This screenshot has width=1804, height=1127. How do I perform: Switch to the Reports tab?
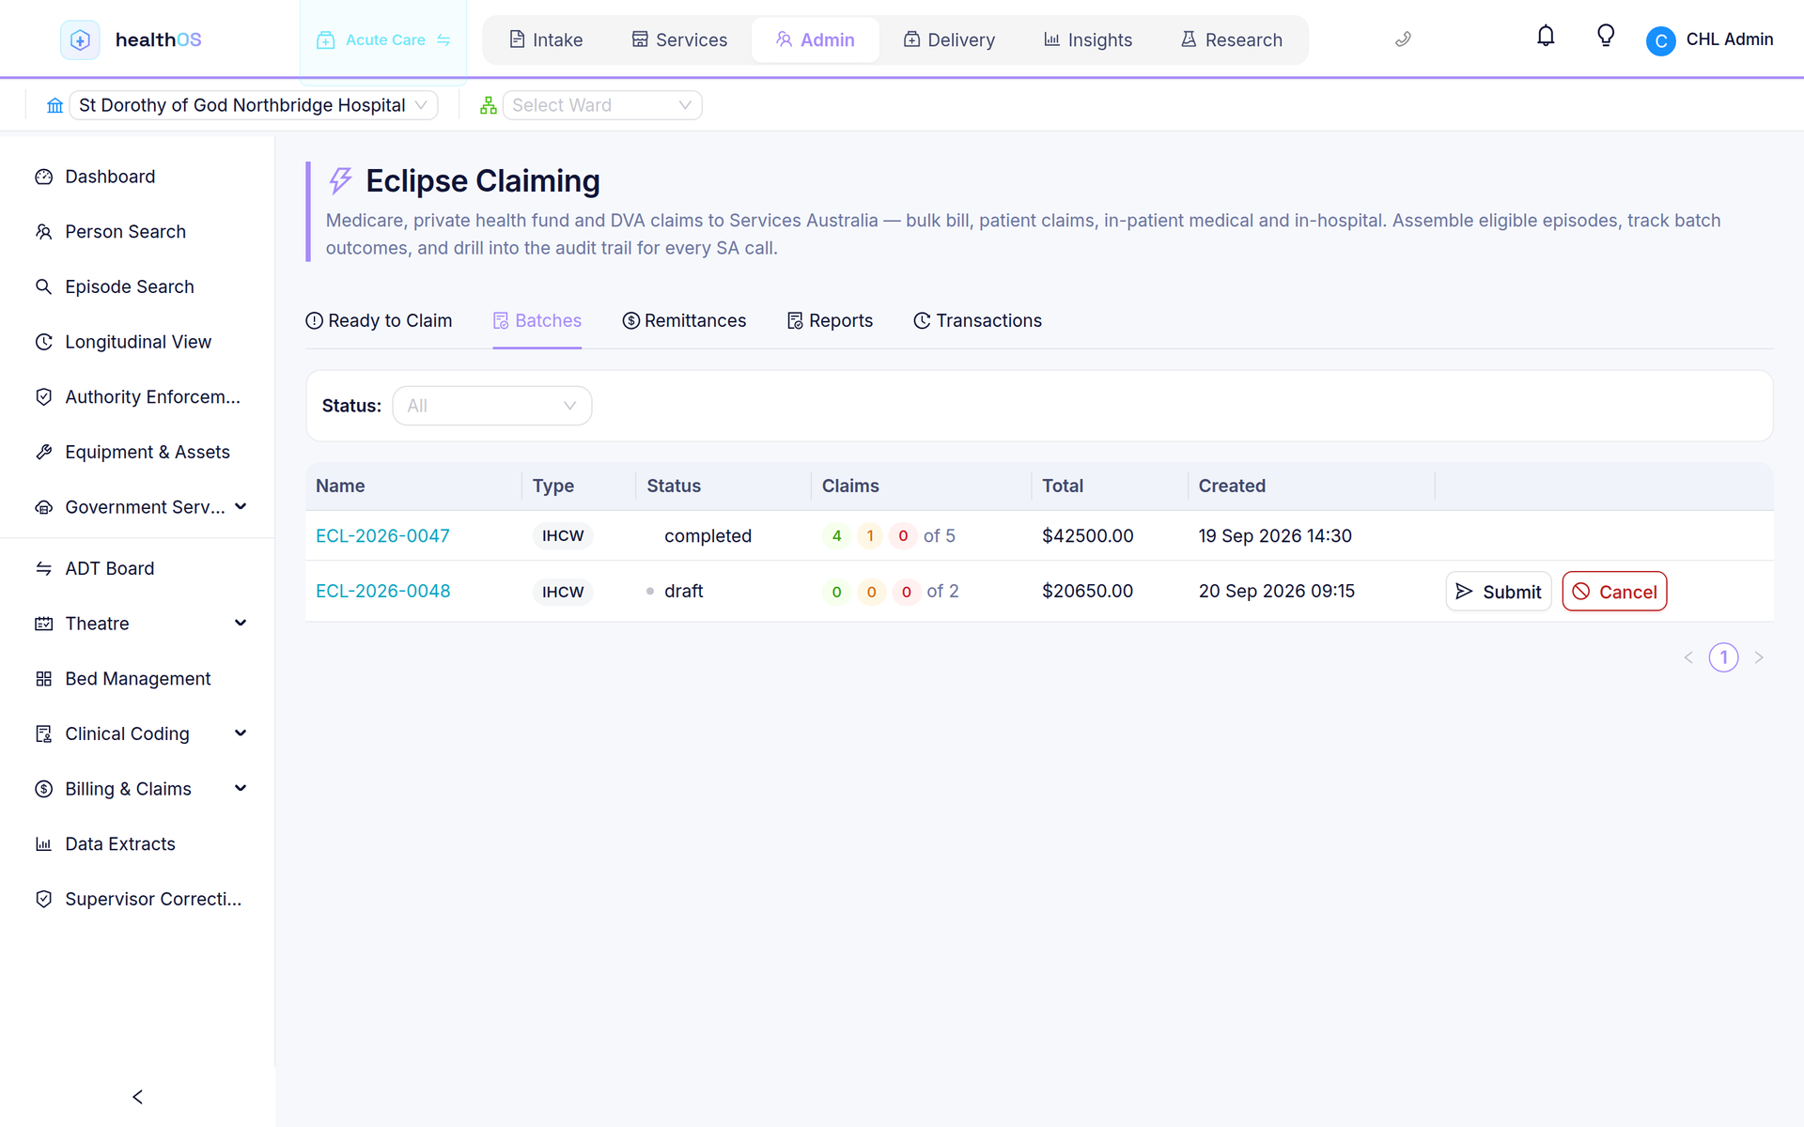coord(830,321)
